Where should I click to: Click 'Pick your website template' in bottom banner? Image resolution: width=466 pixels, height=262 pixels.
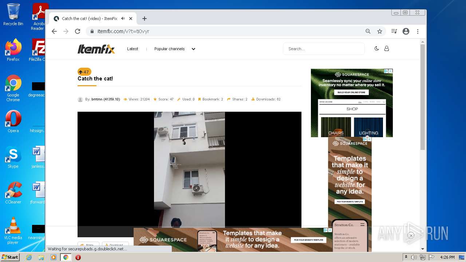(309, 240)
